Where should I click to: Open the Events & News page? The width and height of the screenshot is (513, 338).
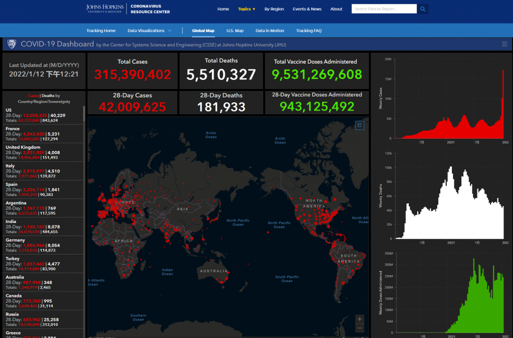click(307, 9)
